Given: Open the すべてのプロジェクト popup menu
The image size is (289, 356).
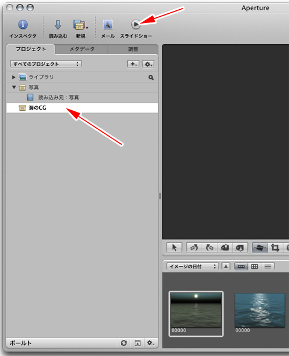Looking at the screenshot, I should [x=46, y=64].
